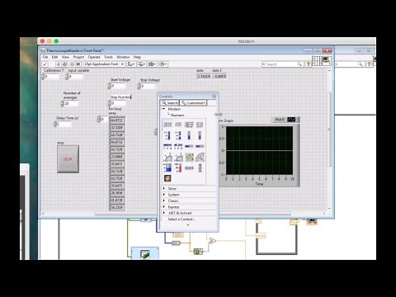396x297 pixels.
Task: Expand the Silver palette category
Action: point(164,188)
